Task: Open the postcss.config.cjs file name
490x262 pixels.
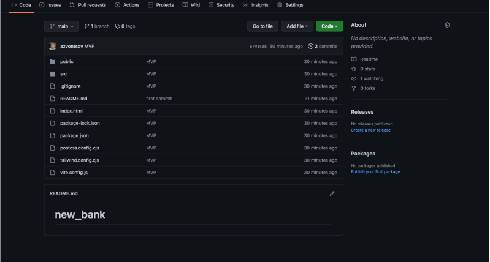Action: [x=80, y=148]
